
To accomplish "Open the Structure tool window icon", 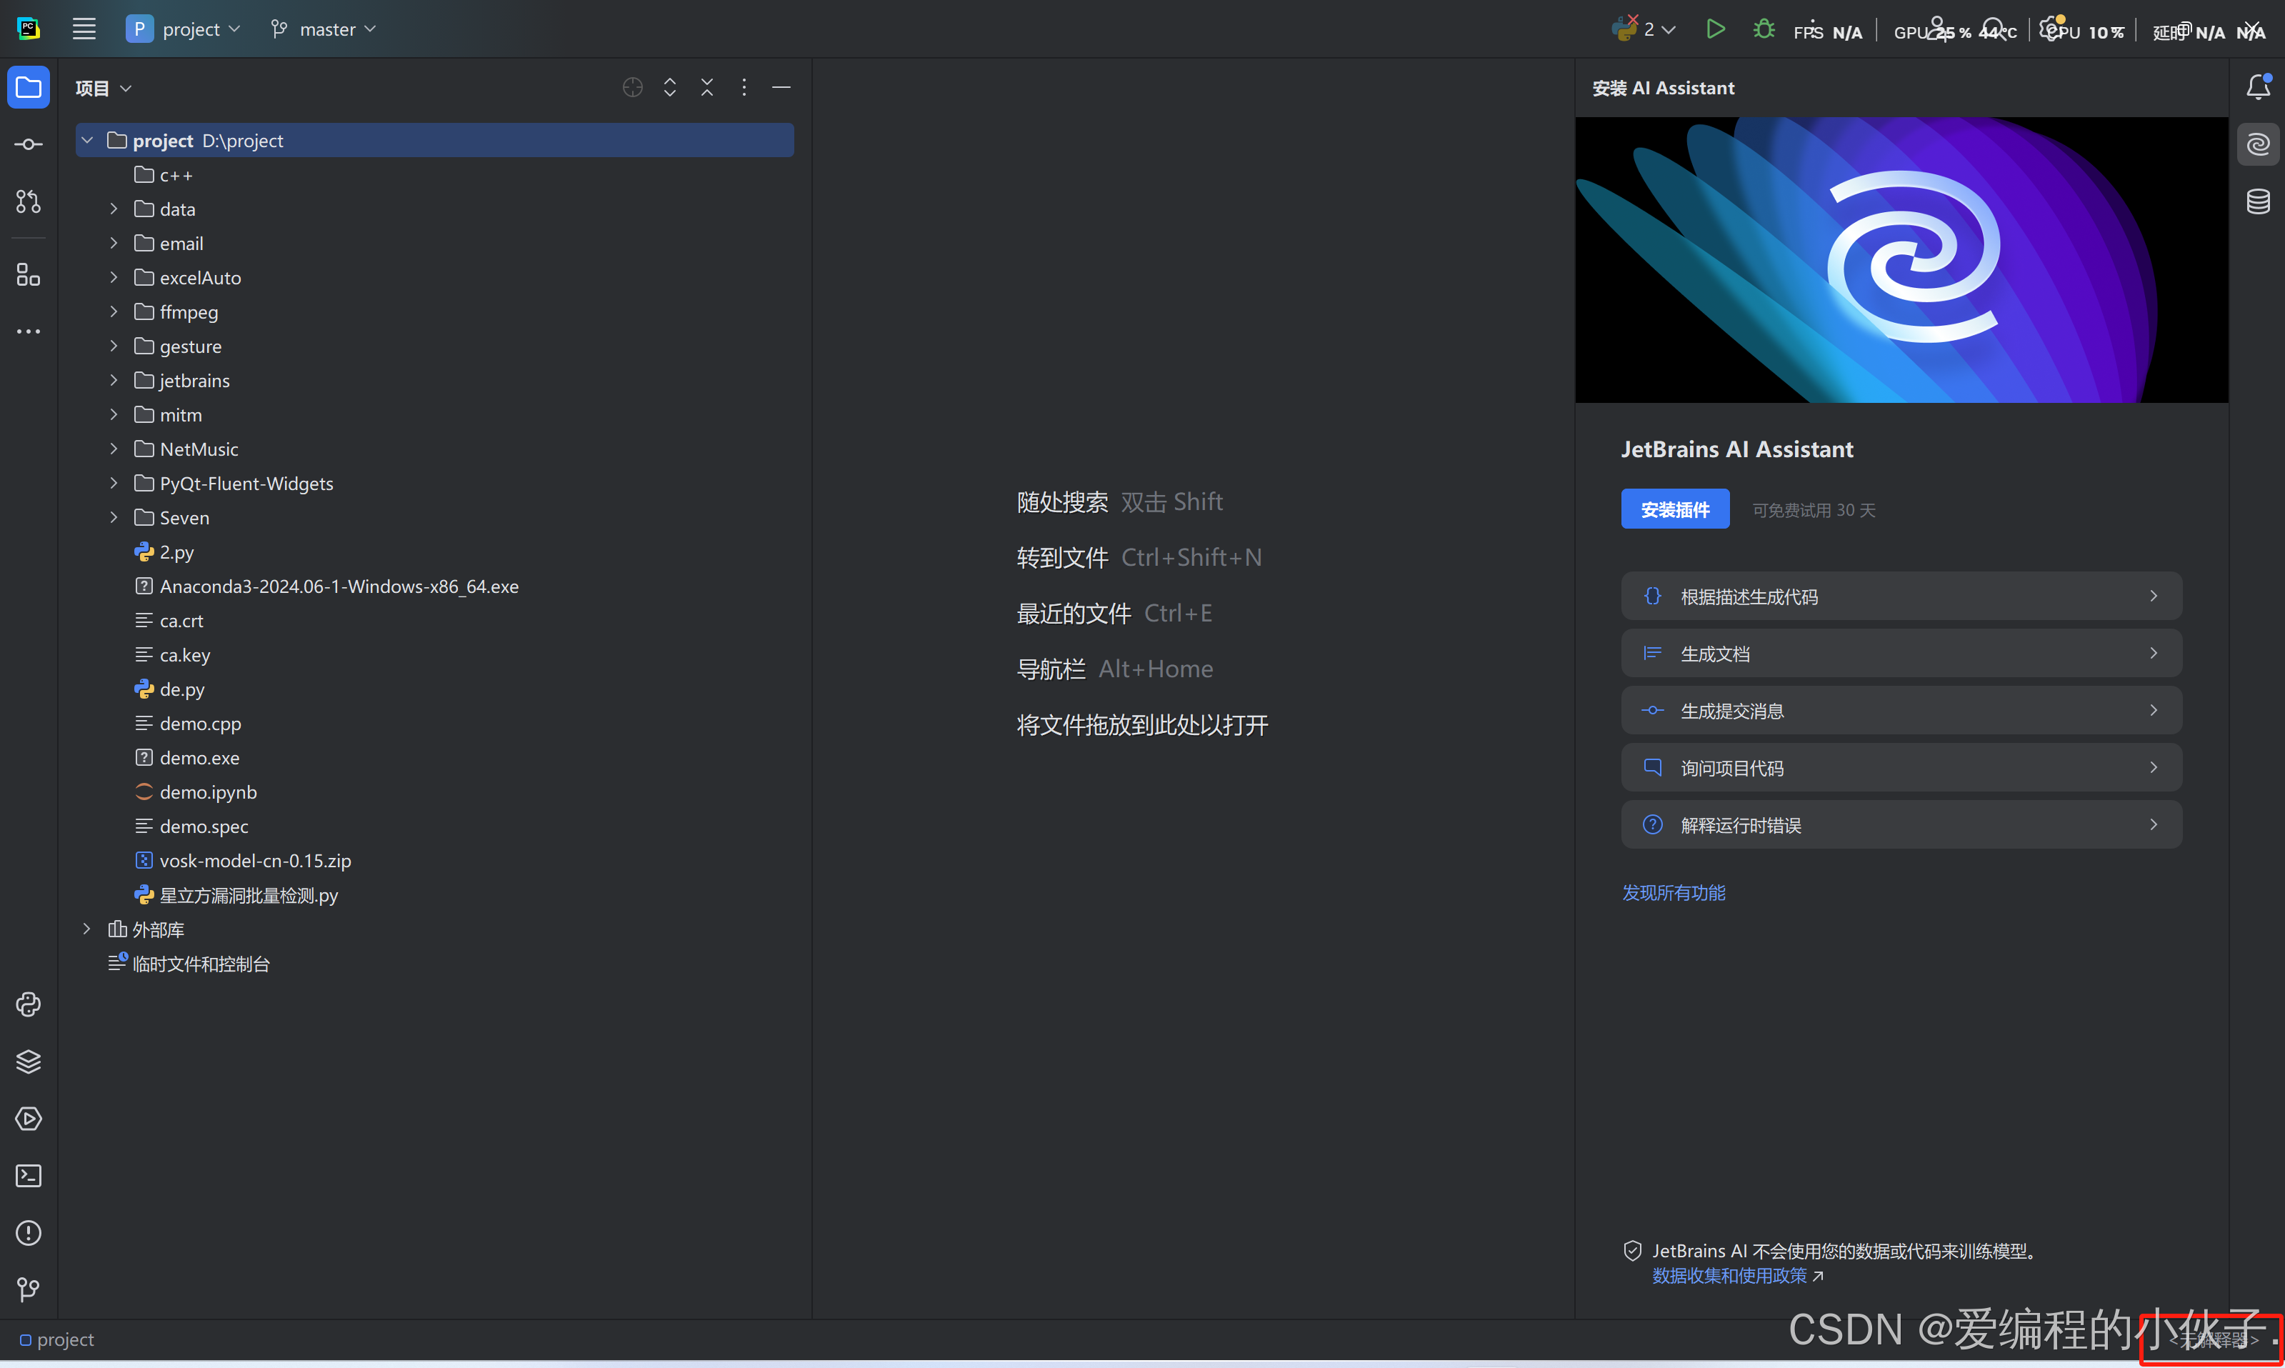I will point(28,275).
